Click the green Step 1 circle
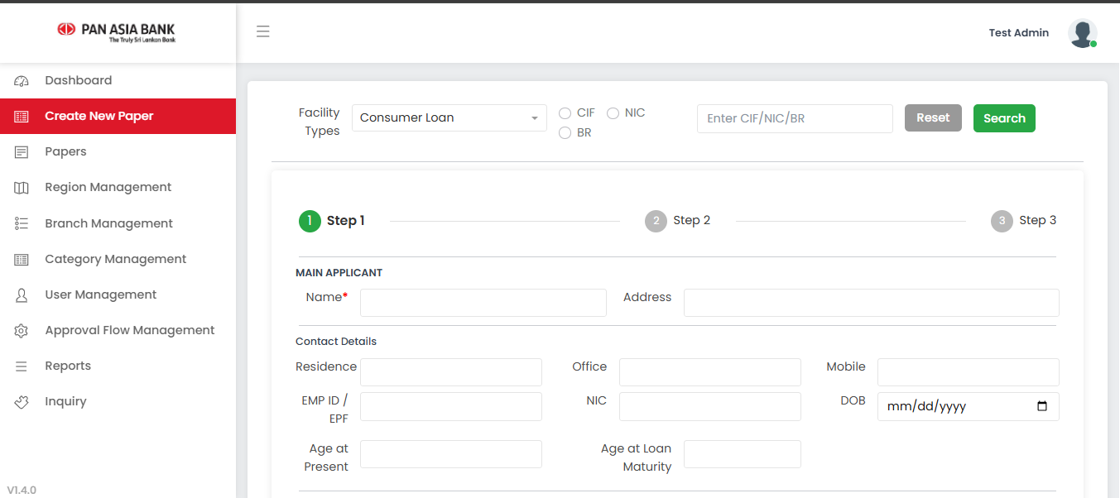 pos(310,221)
